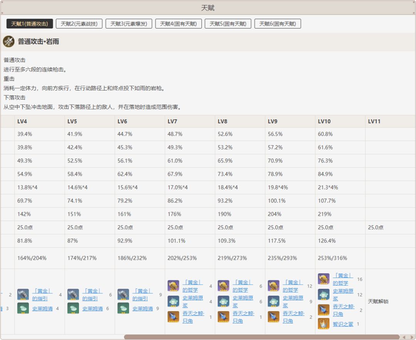Click 史莱姆清 icon in LV6 column
This screenshot has height=340, width=416.
pos(123,308)
